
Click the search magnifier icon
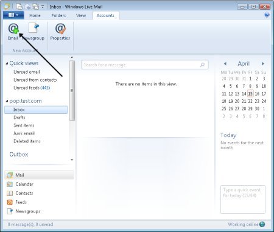[202, 65]
